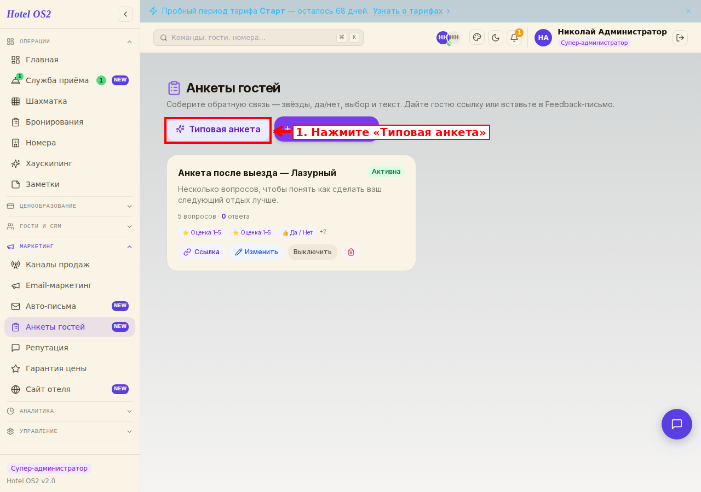The image size is (701, 492).
Task: Click «Выключить» to deactivate survey
Action: (x=313, y=252)
